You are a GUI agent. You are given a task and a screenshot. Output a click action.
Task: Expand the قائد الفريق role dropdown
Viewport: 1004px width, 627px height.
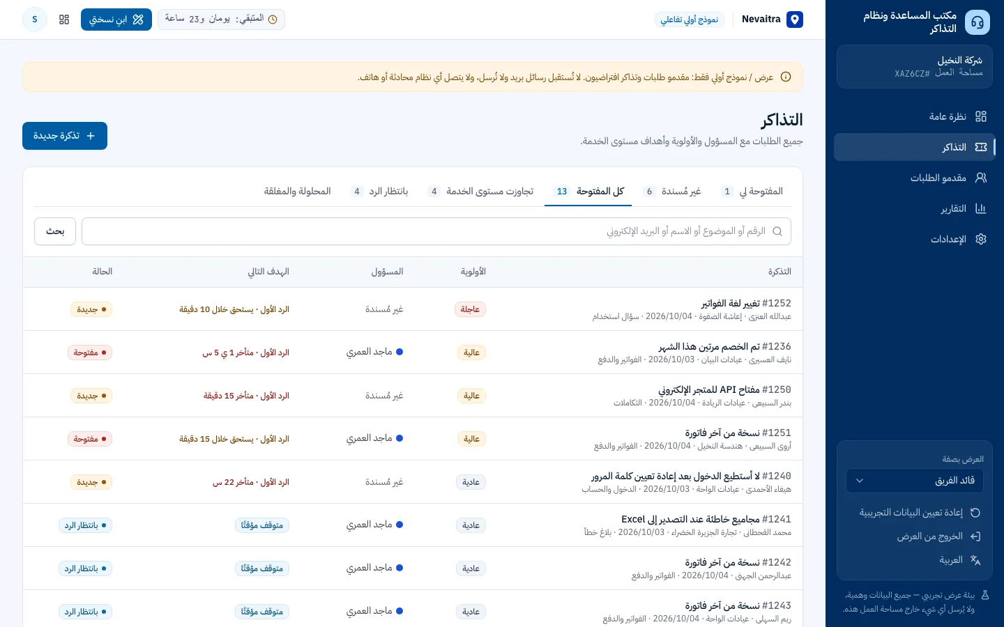(915, 481)
